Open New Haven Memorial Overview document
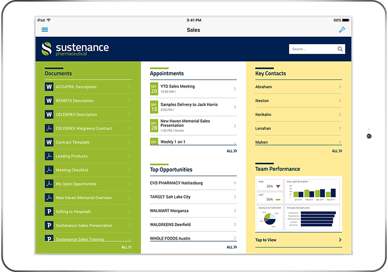The image size is (388, 272). coord(88,198)
